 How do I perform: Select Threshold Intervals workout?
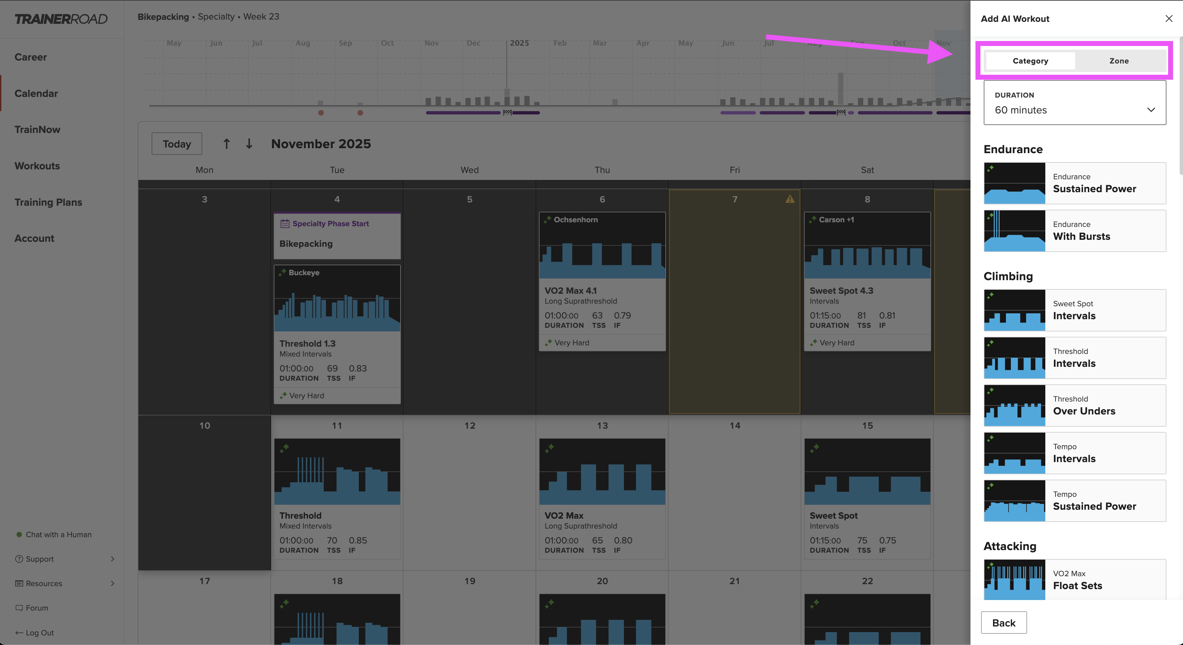1075,358
